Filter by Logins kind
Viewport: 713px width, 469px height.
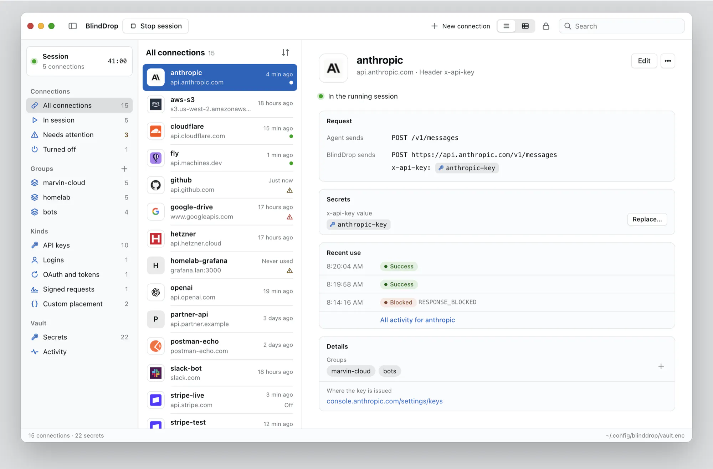[79, 260]
